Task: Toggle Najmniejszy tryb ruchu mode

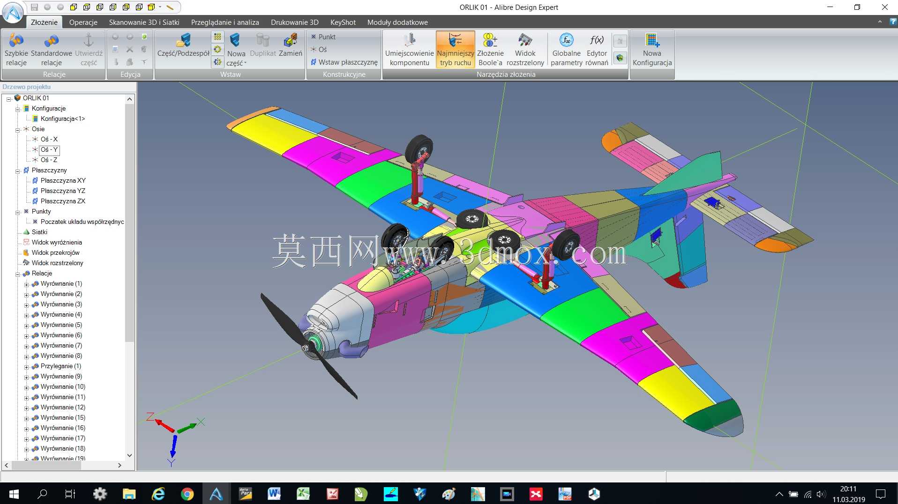Action: 455,50
